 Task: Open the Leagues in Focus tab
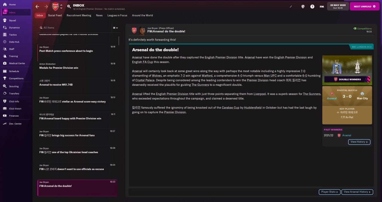(x=117, y=15)
